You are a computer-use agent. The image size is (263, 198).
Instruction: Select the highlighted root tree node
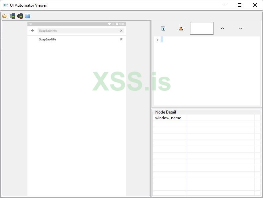point(162,39)
